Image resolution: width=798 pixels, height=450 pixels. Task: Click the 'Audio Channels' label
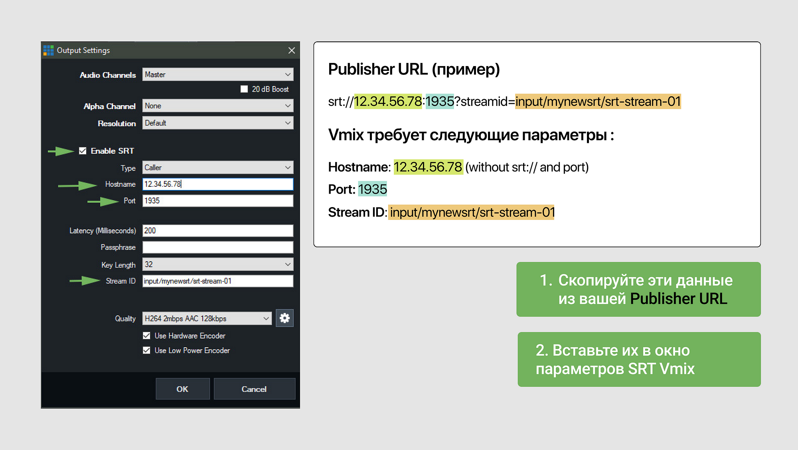pyautogui.click(x=108, y=75)
